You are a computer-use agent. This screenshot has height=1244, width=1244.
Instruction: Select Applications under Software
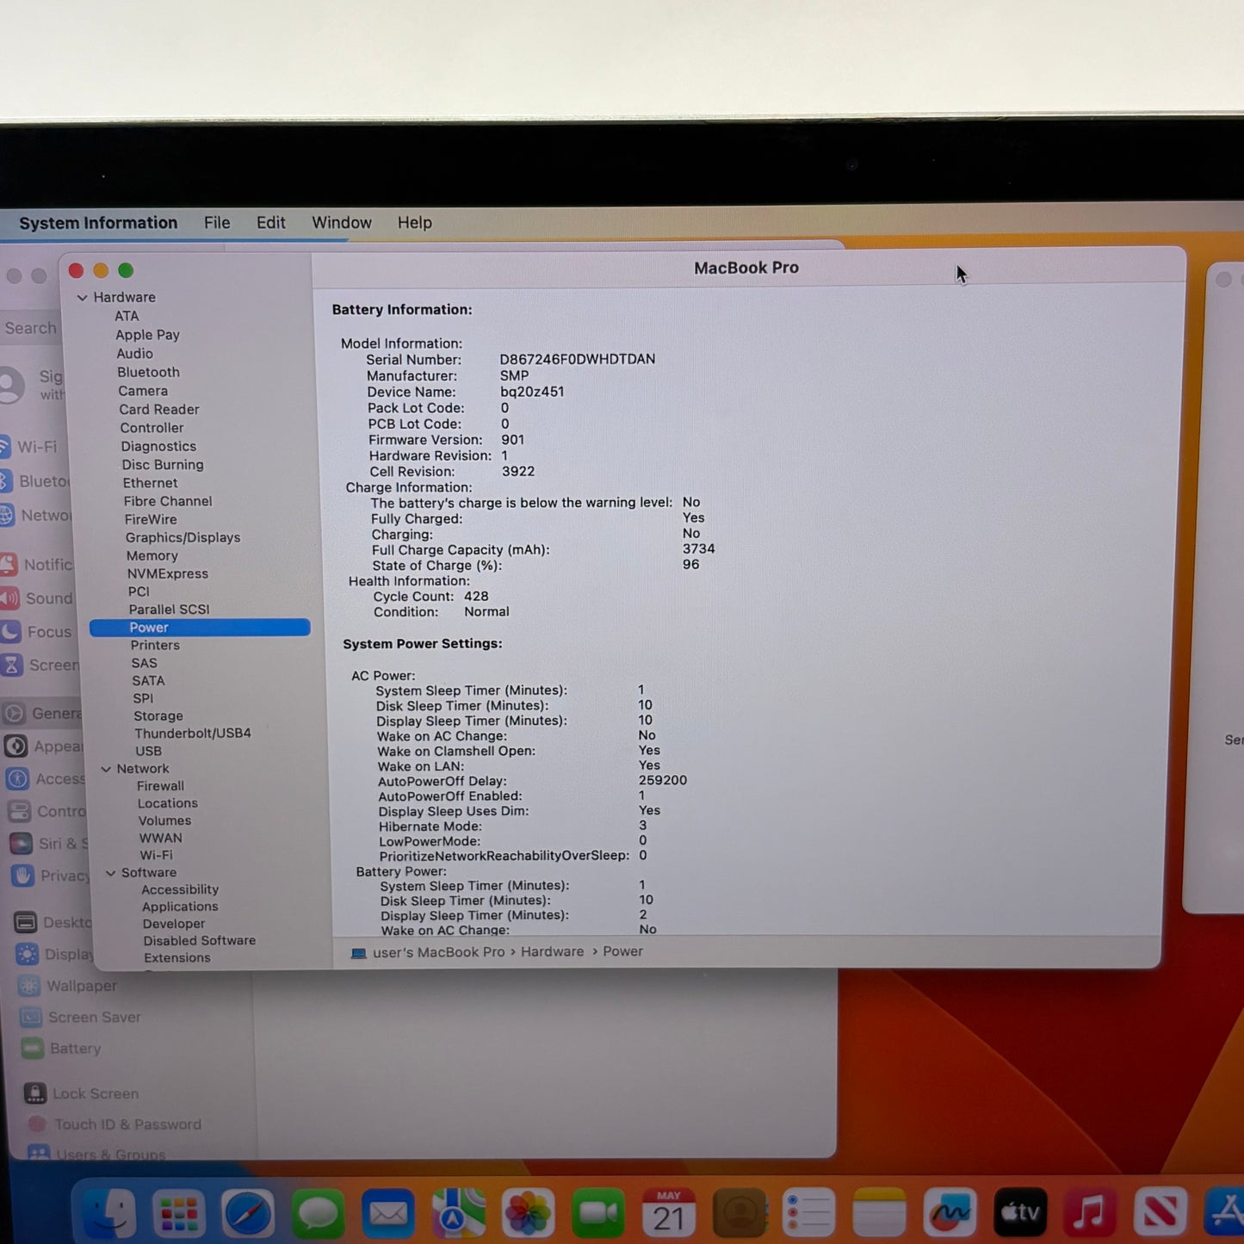point(180,907)
